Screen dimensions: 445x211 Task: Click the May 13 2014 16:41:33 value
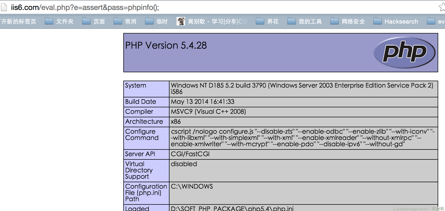(202, 102)
